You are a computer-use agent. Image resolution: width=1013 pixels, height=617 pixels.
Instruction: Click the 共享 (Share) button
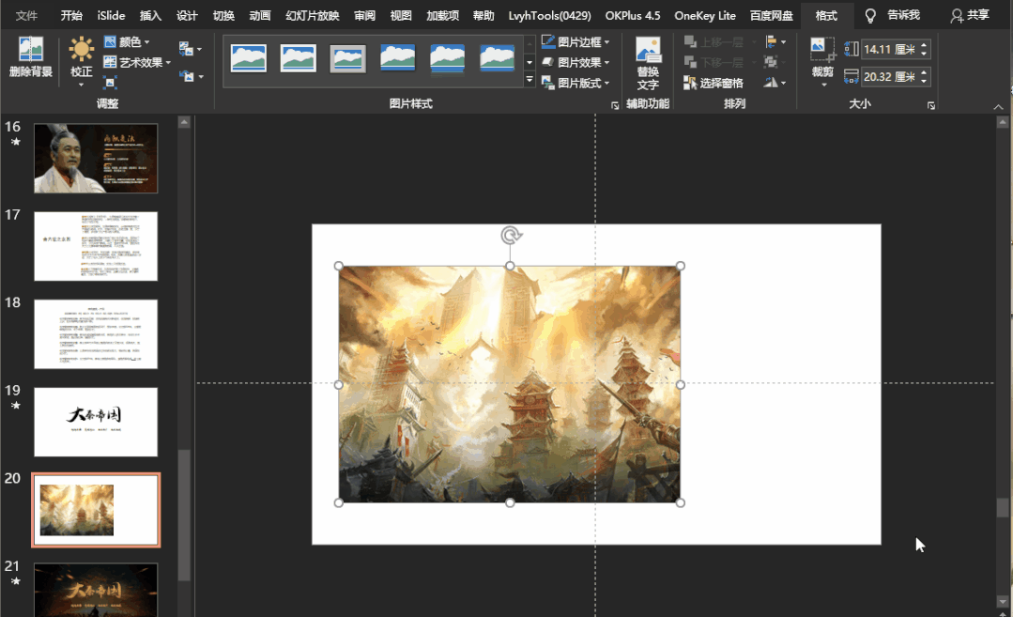(970, 16)
